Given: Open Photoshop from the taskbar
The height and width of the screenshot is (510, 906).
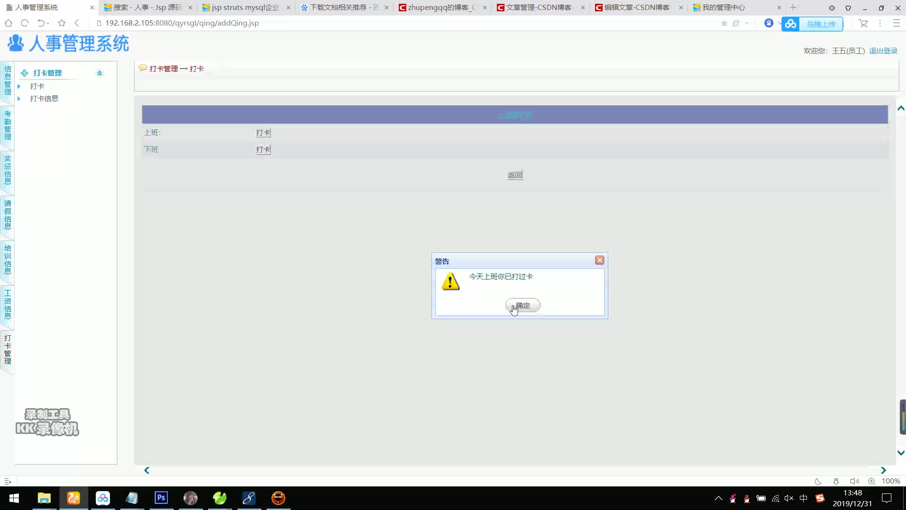Looking at the screenshot, I should [161, 498].
